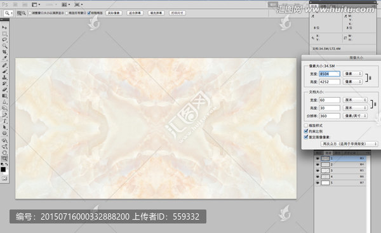Select the Lasso tool
The image size is (381, 233).
point(4,39)
